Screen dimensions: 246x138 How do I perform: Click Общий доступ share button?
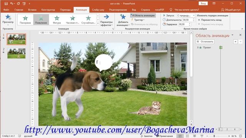(231, 10)
